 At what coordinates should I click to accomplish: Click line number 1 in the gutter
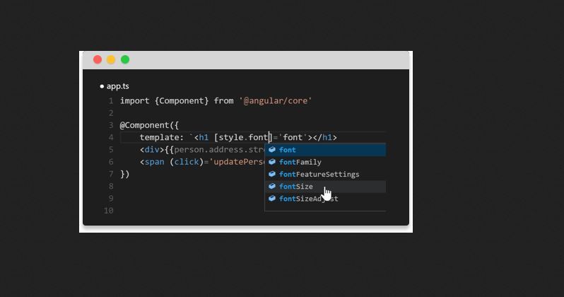(110, 101)
